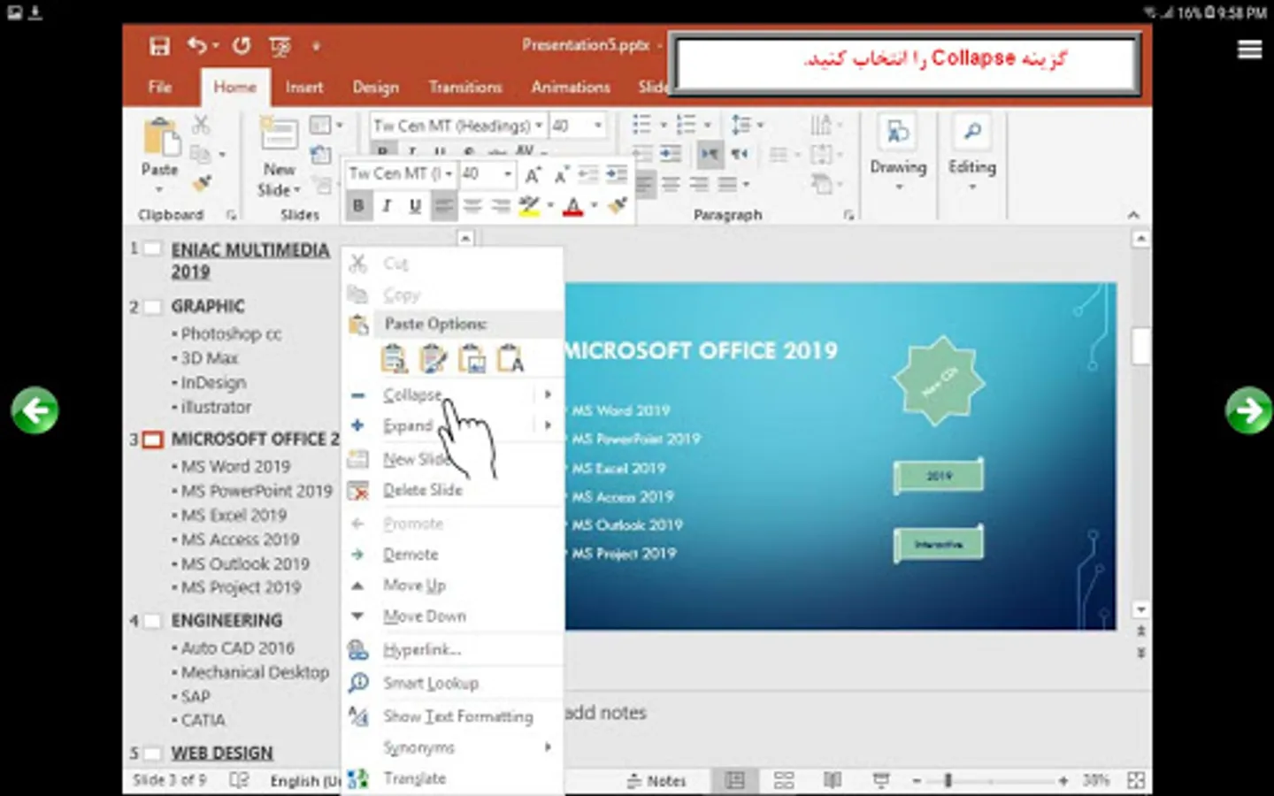The width and height of the screenshot is (1274, 796).
Task: Toggle Left-to-Right text direction in ribbon
Action: coord(710,154)
